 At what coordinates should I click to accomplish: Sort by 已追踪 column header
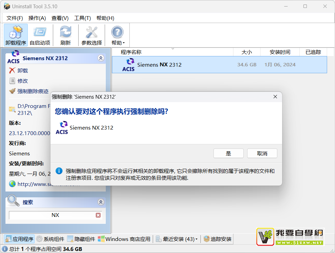pos(313,52)
